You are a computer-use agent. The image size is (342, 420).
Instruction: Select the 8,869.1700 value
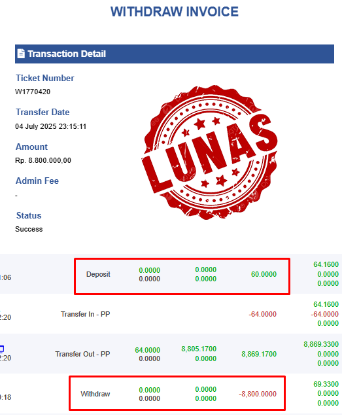point(259,354)
